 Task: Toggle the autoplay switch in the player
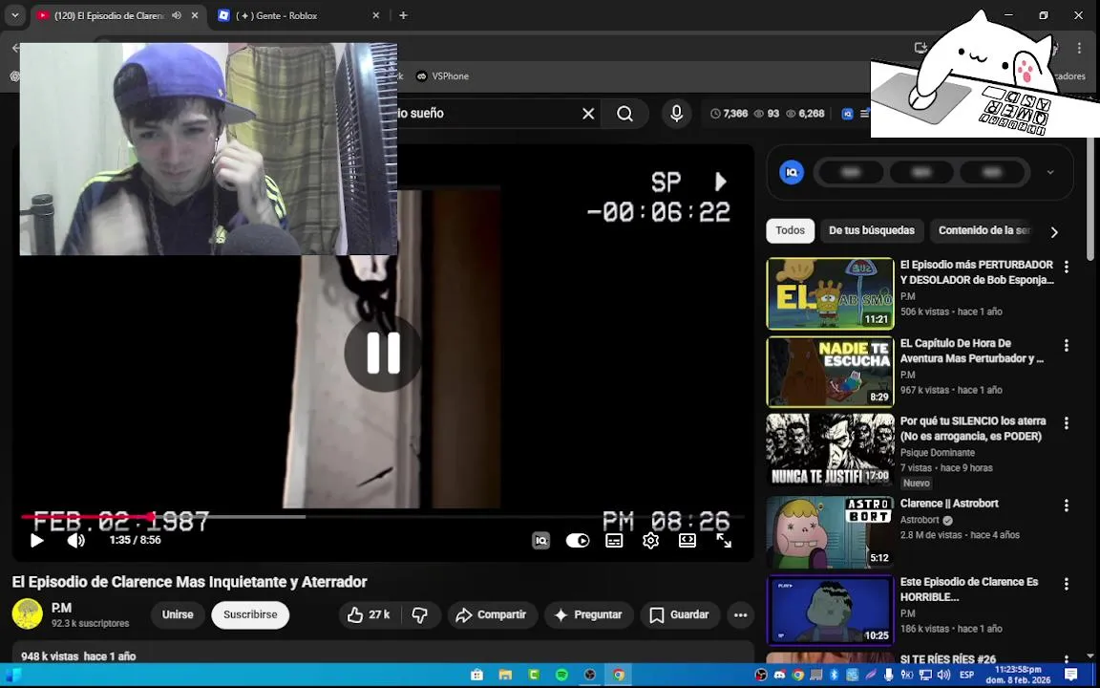578,541
